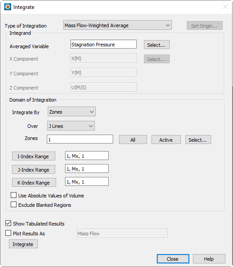233x267 pixels.
Task: Uncheck Show Tabulated Results
Action: coord(8,223)
